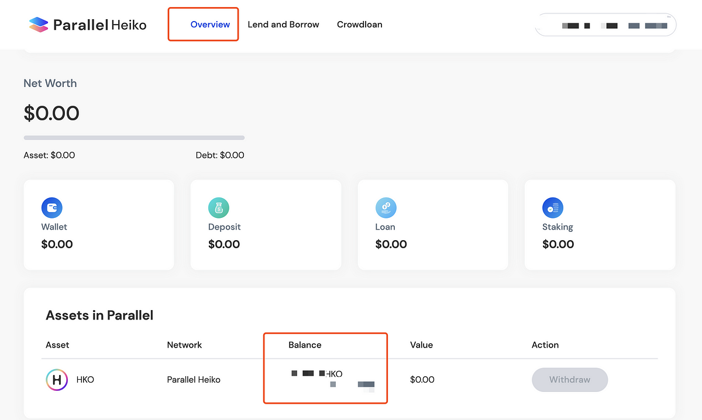Click the Staking coin stack icon

[x=553, y=207]
